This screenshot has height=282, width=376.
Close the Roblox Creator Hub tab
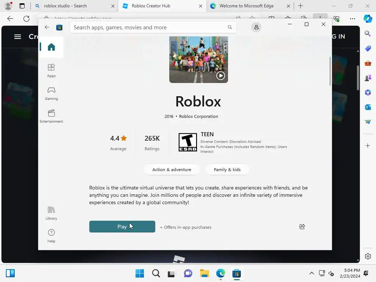click(200, 6)
